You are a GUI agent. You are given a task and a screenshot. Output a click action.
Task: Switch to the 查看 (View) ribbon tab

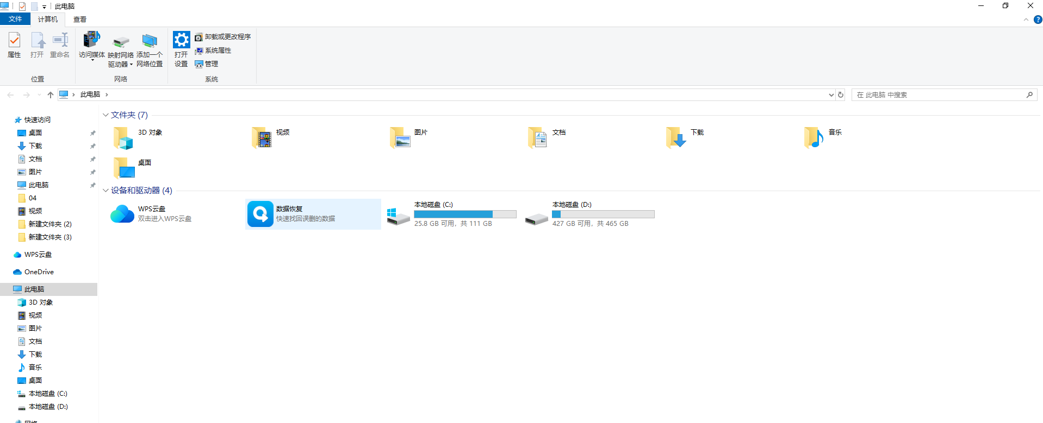[80, 20]
